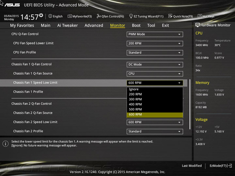Select Chassis Fan 1 Profile label
The width and height of the screenshot is (235, 176).
coord(28,92)
